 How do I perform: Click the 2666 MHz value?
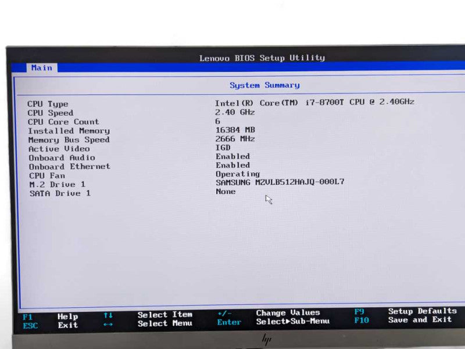pos(235,139)
